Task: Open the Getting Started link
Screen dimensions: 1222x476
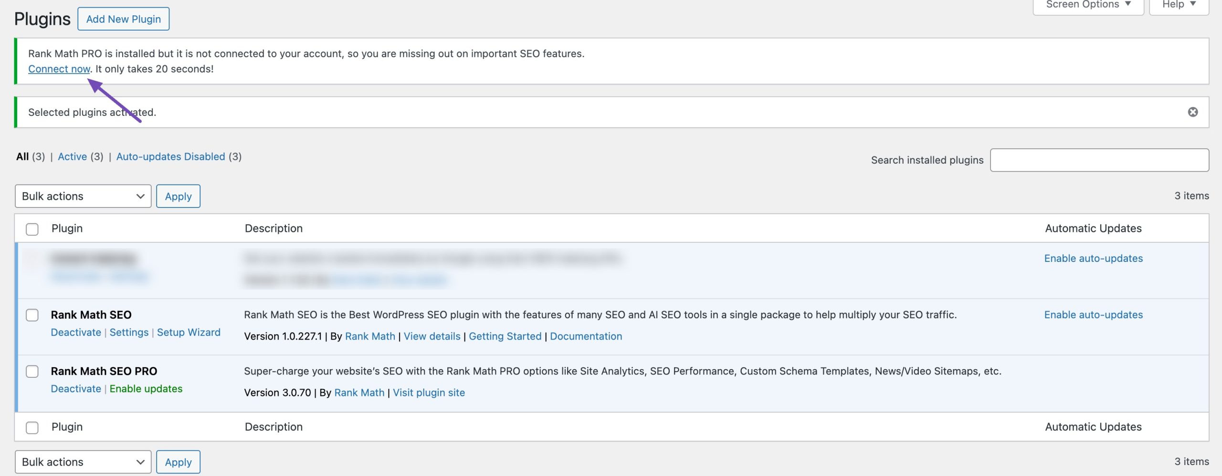Action: [505, 336]
